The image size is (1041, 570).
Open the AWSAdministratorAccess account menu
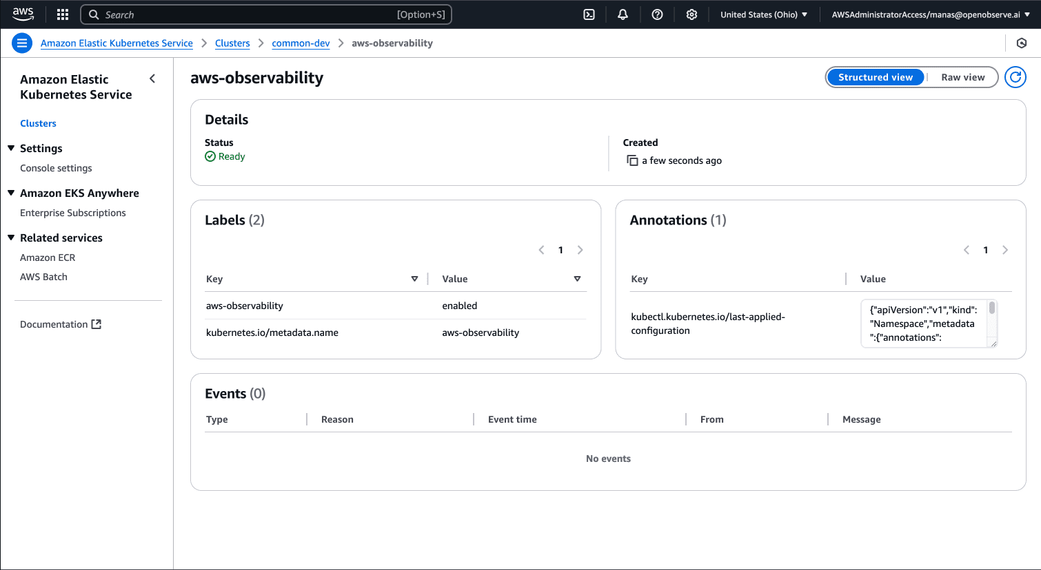click(930, 14)
